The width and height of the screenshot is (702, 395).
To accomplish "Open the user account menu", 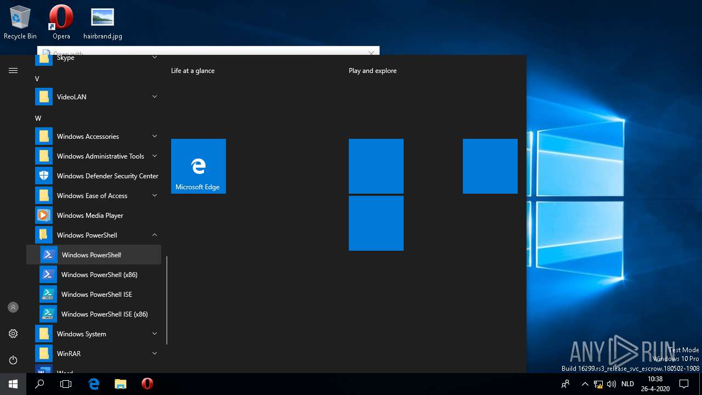I will (13, 307).
